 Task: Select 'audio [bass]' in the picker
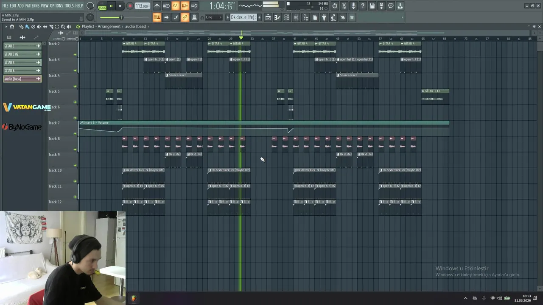click(x=22, y=79)
